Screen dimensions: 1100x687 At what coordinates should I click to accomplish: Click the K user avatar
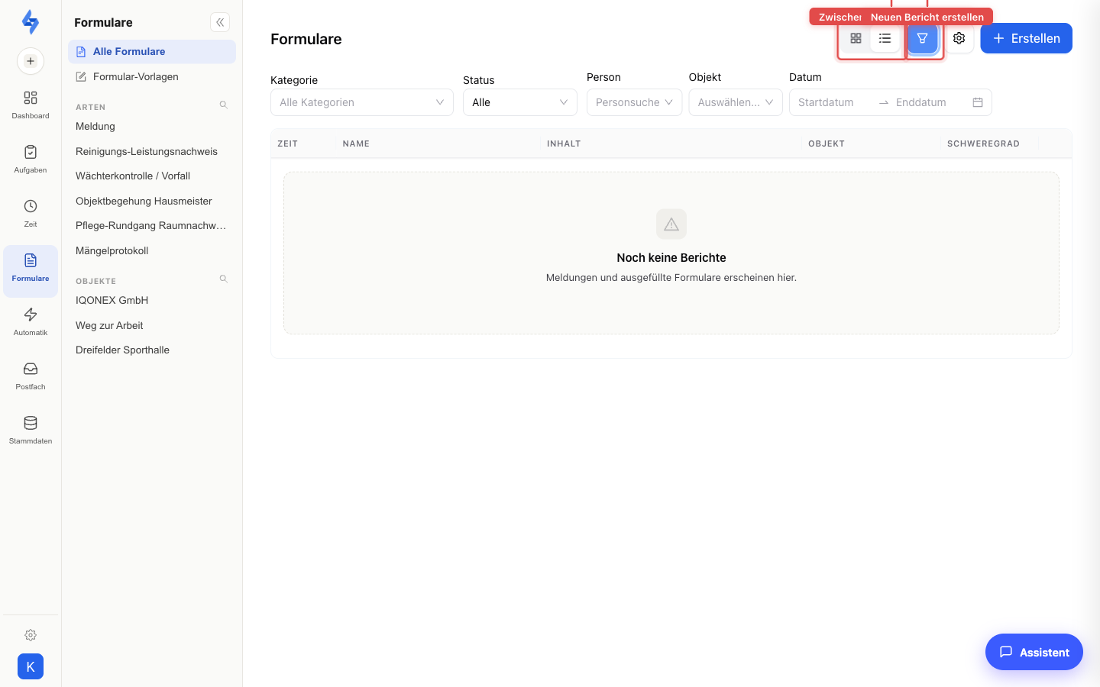click(x=31, y=666)
